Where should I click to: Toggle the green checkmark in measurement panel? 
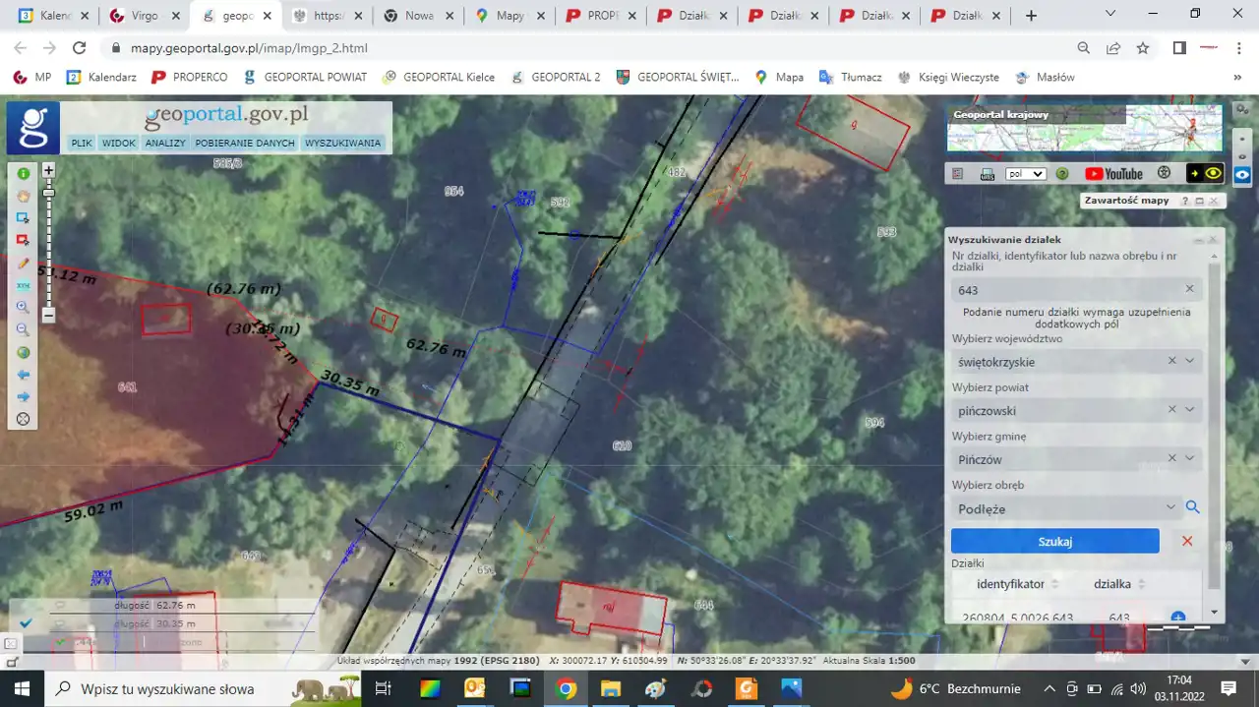tap(61, 642)
